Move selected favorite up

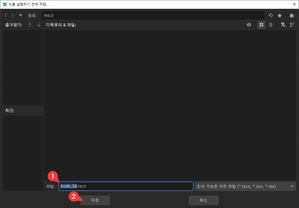(x=30, y=25)
